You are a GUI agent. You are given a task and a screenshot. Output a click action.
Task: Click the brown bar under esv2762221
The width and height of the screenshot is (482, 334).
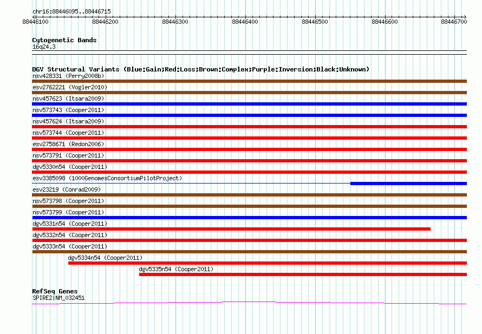249,93
